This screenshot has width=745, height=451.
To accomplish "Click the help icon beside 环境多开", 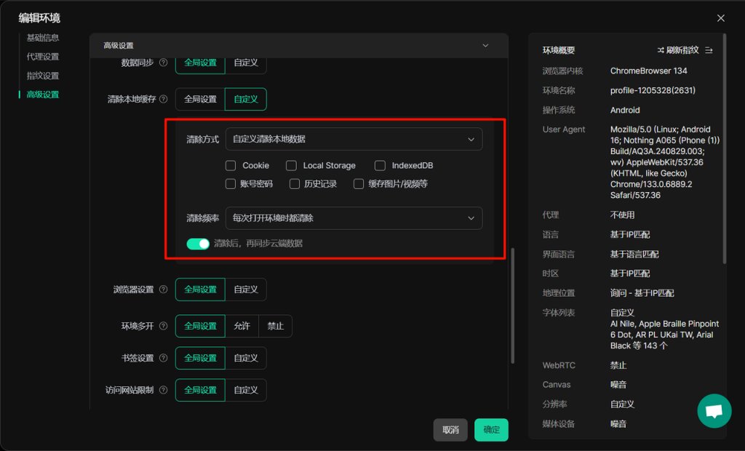I will click(x=163, y=326).
